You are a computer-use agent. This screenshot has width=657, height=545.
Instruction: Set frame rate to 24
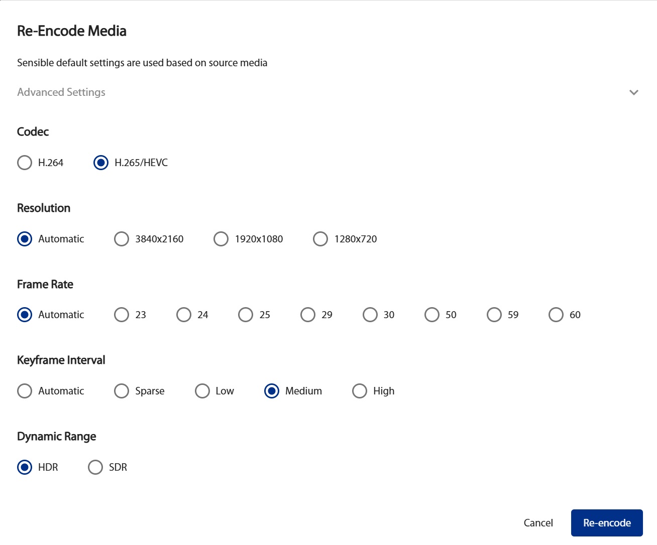tap(184, 315)
